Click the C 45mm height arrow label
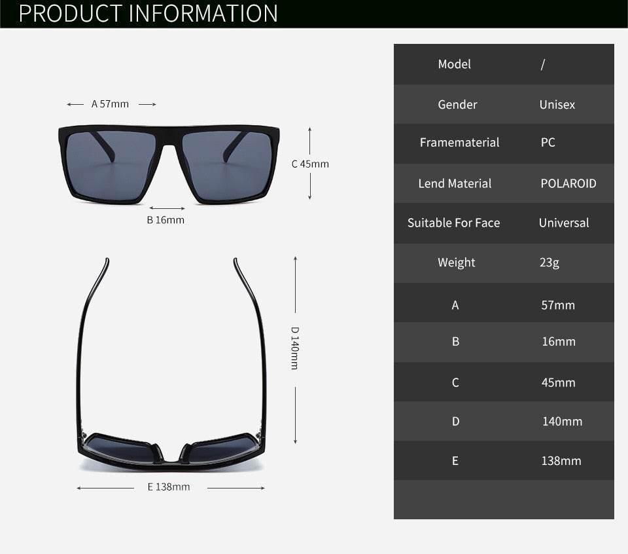628x554 pixels. click(310, 164)
